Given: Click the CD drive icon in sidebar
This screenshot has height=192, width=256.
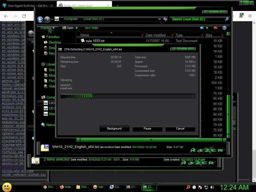Looking at the screenshot, I should (46, 108).
